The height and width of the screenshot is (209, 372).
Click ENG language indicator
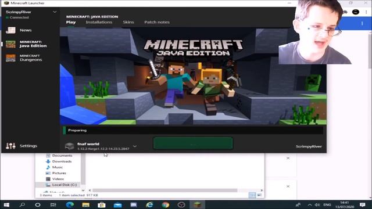point(327,205)
